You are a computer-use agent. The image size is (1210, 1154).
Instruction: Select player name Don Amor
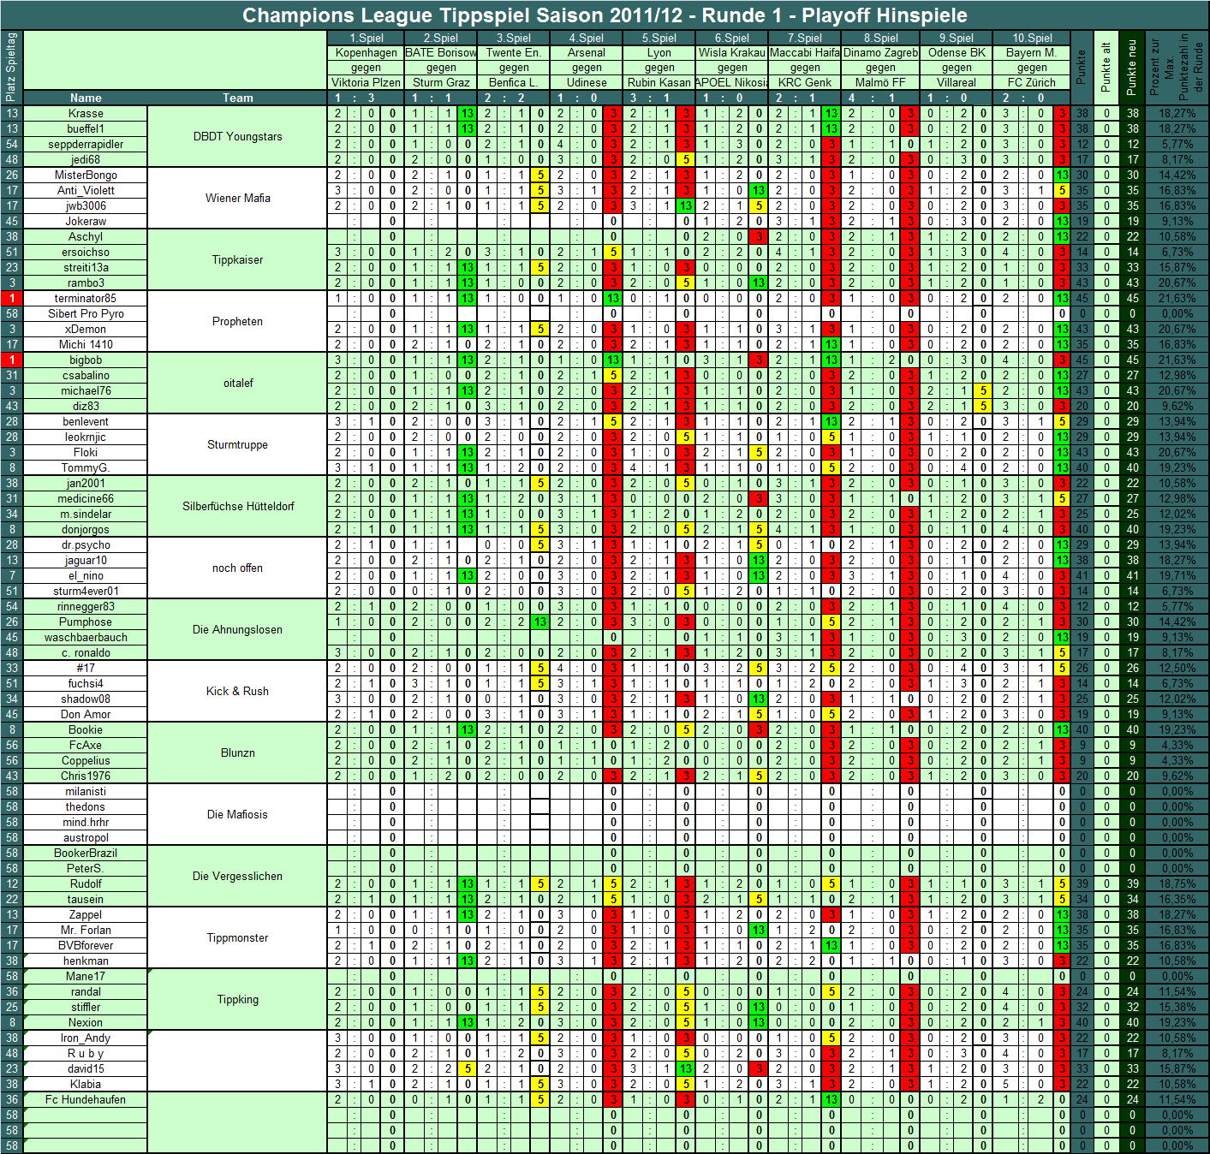point(86,714)
